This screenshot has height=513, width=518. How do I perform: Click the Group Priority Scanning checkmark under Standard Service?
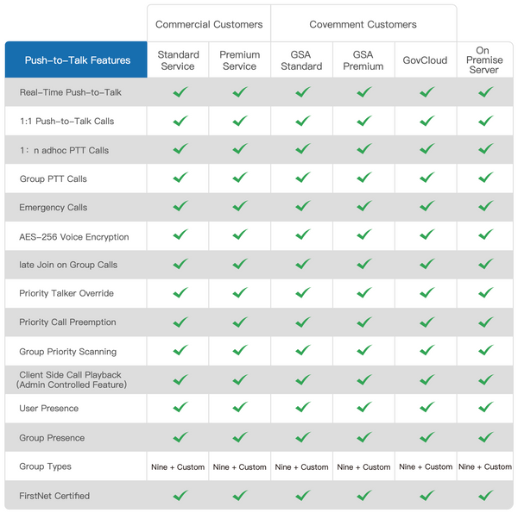click(180, 350)
